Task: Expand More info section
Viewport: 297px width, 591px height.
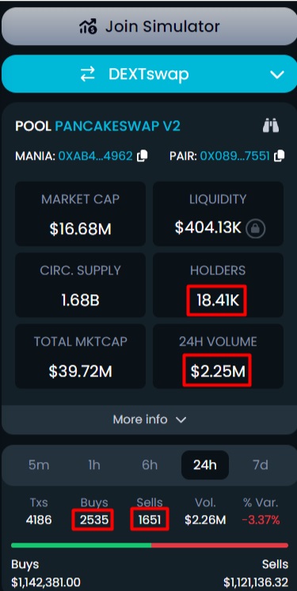Action: point(150,419)
